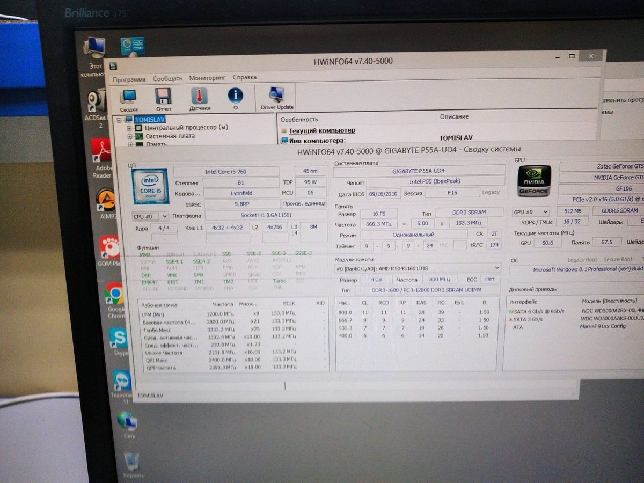644x483 pixels.
Task: Open the Датчики sensors thermometer icon
Action: tap(199, 99)
